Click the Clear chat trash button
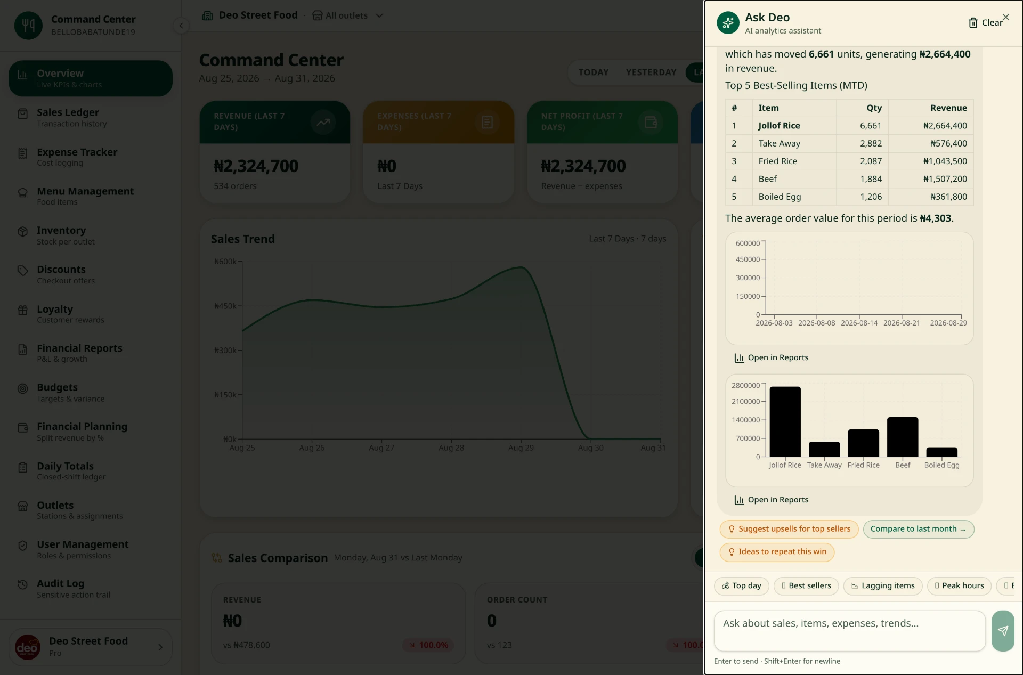 [x=985, y=23]
